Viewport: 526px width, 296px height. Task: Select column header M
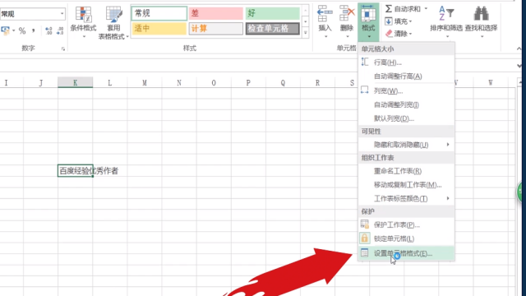pyautogui.click(x=145, y=82)
